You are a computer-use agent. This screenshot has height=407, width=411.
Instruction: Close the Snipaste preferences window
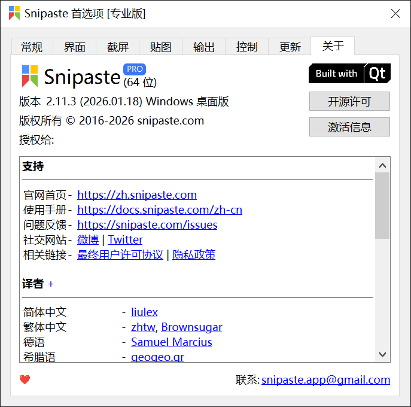coord(395,13)
